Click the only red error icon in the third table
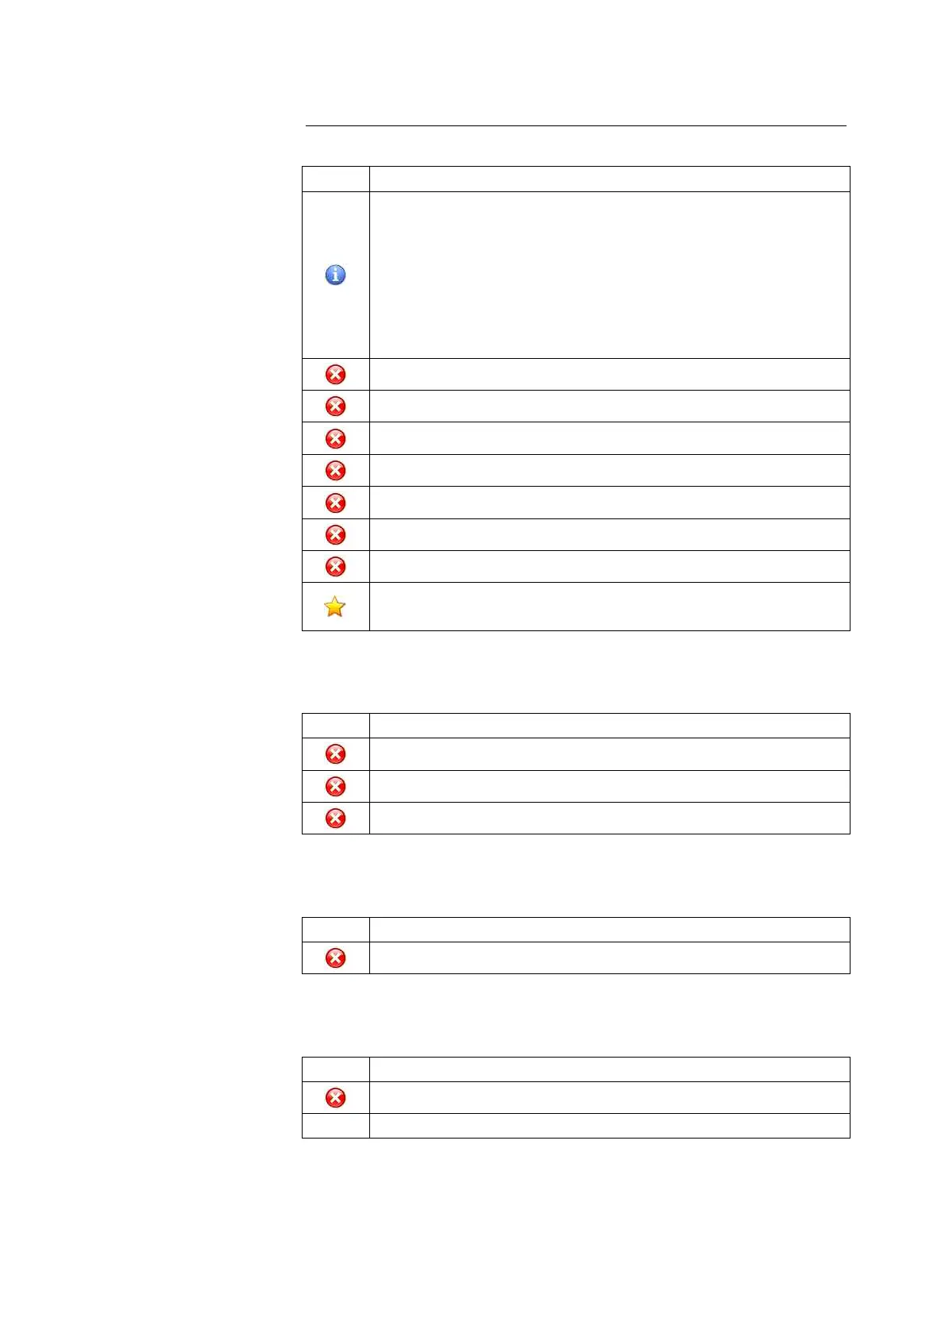The image size is (945, 1337). [x=335, y=958]
